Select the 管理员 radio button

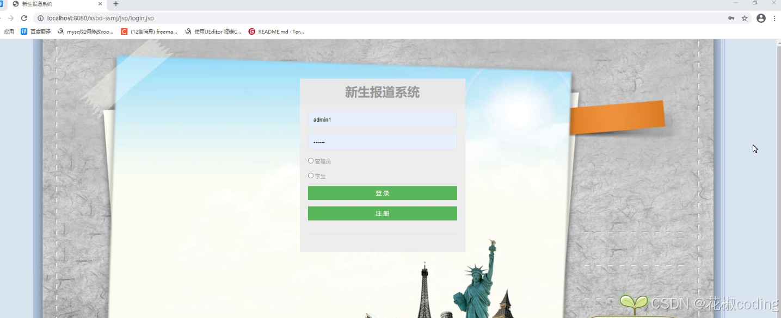pos(311,161)
